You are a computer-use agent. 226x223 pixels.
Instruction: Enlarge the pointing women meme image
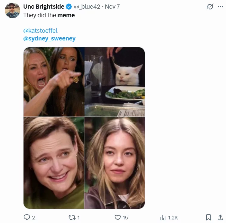click(x=54, y=82)
